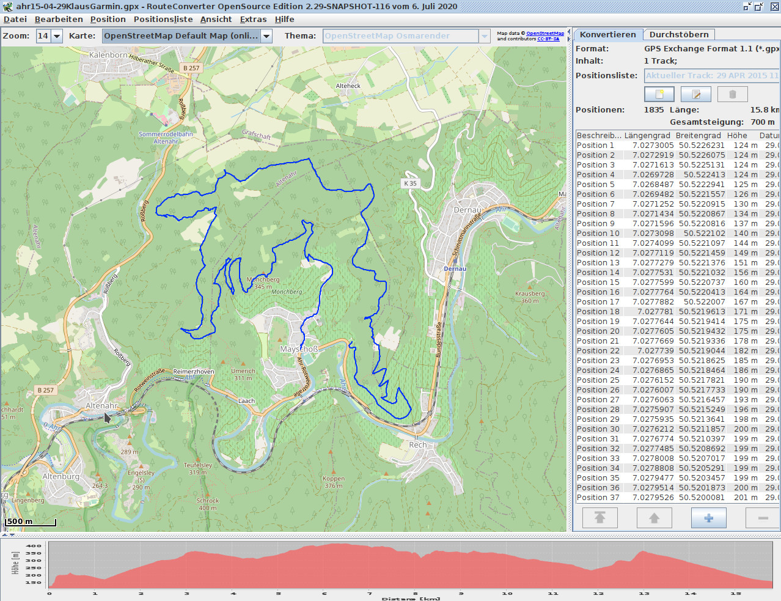Open the OpenStreetMap attribution link
The image size is (781, 601).
pos(545,34)
